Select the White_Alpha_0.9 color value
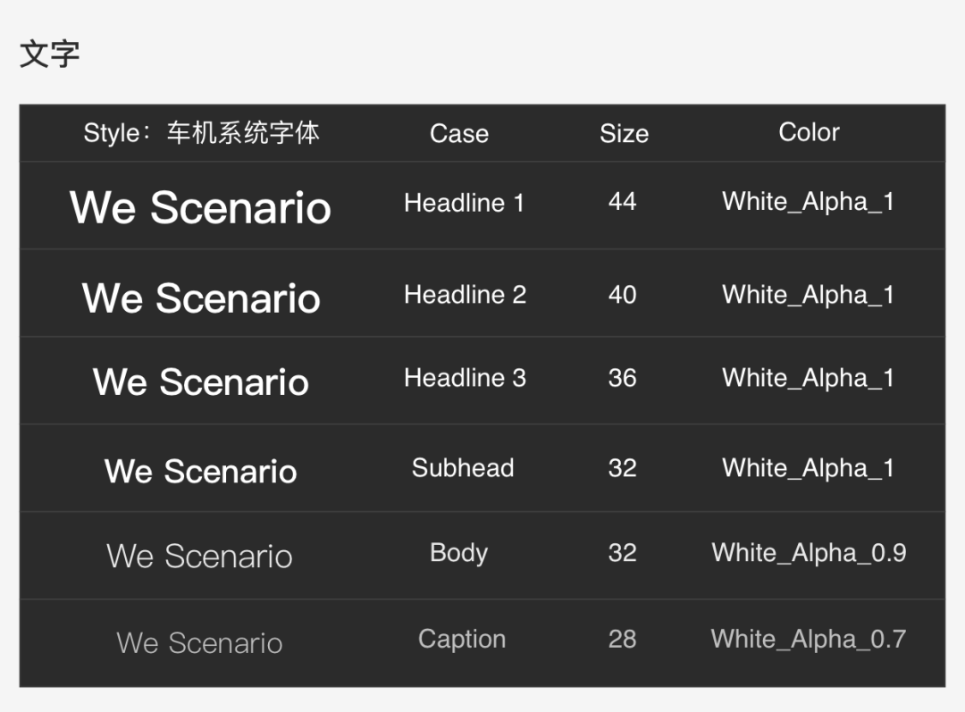Image resolution: width=965 pixels, height=712 pixels. click(809, 553)
